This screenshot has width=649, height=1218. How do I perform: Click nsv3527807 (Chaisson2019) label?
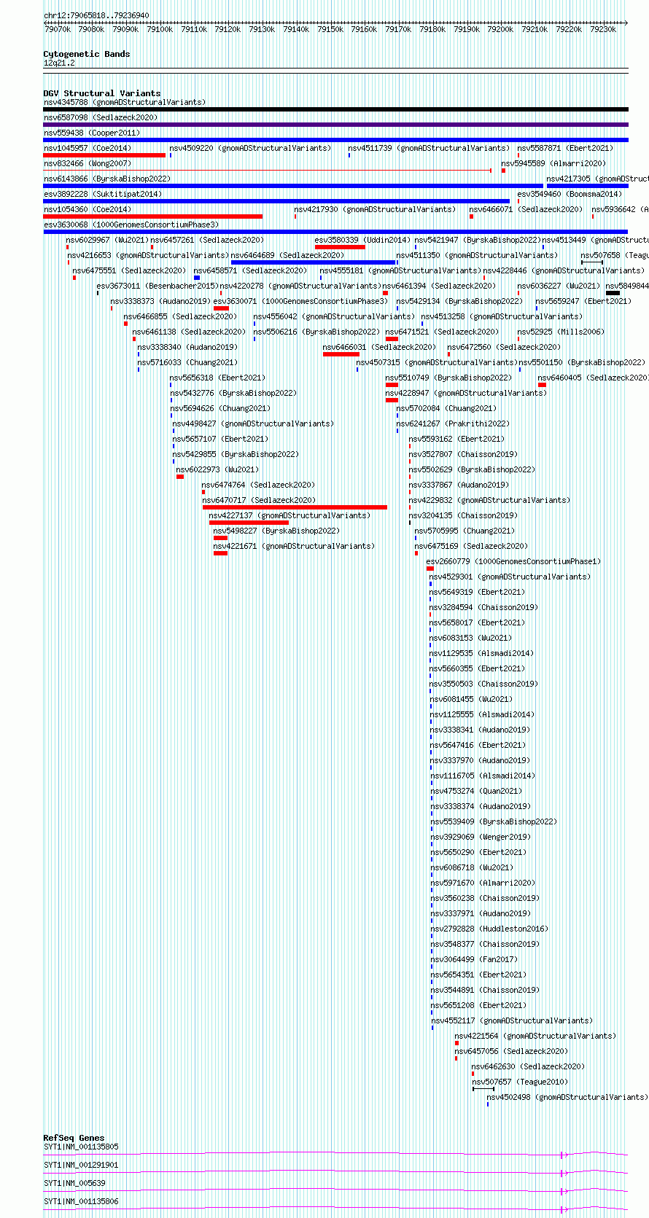point(463,455)
